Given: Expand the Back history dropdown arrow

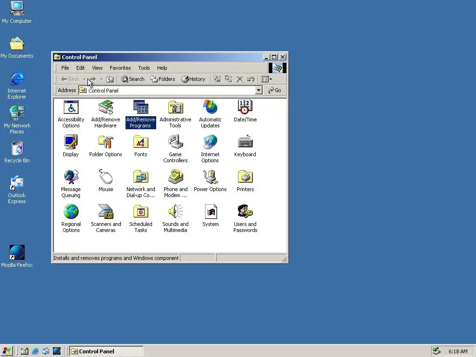Looking at the screenshot, I should click(x=84, y=79).
